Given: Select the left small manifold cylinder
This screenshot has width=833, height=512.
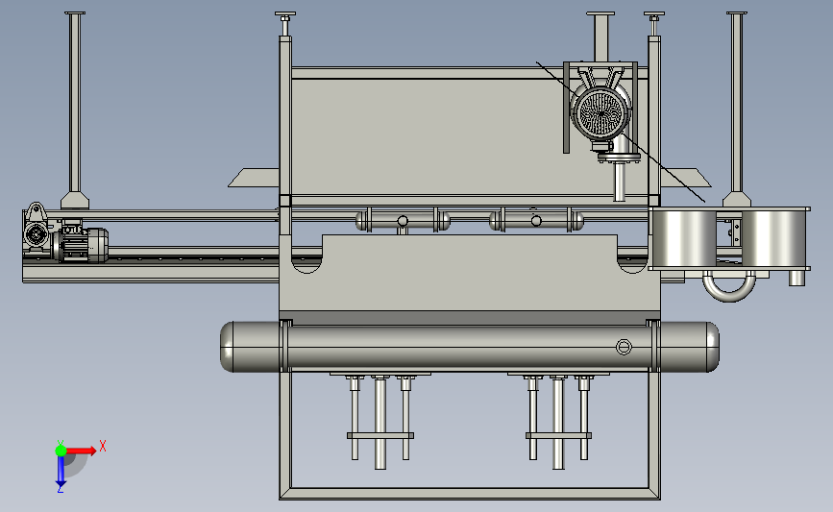Looking at the screenshot, I should (x=403, y=220).
